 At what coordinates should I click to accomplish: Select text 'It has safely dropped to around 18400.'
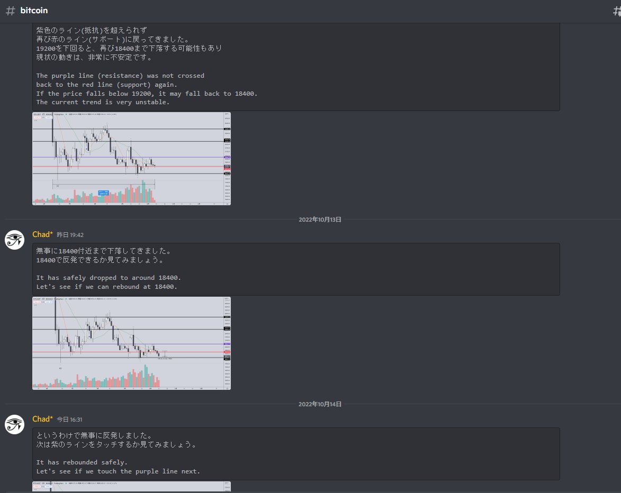(x=109, y=278)
